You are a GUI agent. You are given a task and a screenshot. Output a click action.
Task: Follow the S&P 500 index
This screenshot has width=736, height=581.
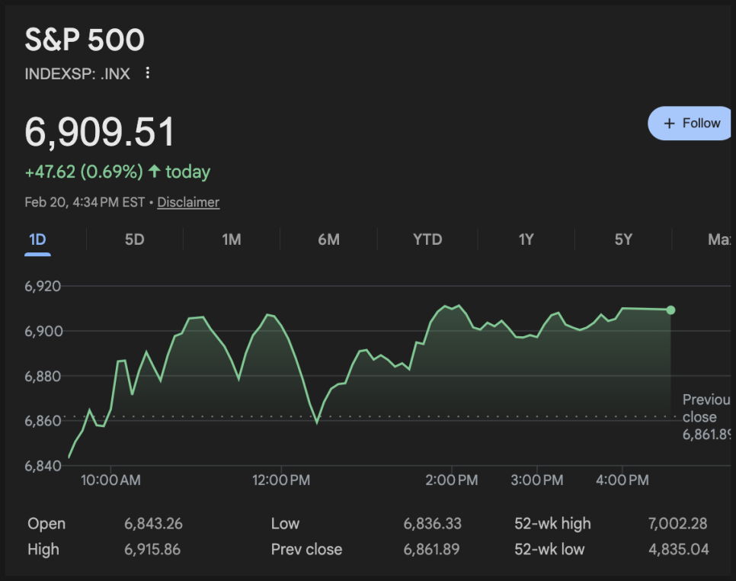click(691, 124)
